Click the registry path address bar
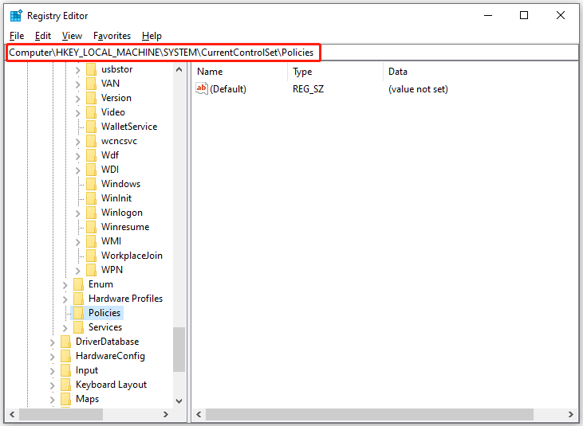This screenshot has width=583, height=426. coord(292,53)
